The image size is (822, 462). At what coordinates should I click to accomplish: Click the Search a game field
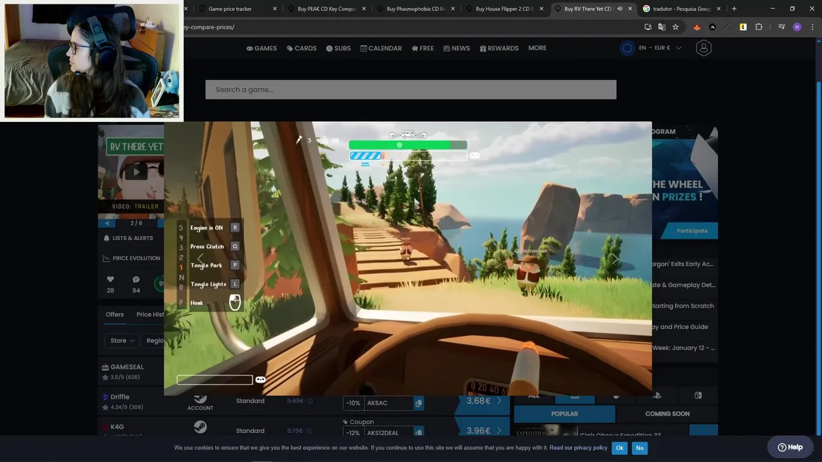(411, 89)
